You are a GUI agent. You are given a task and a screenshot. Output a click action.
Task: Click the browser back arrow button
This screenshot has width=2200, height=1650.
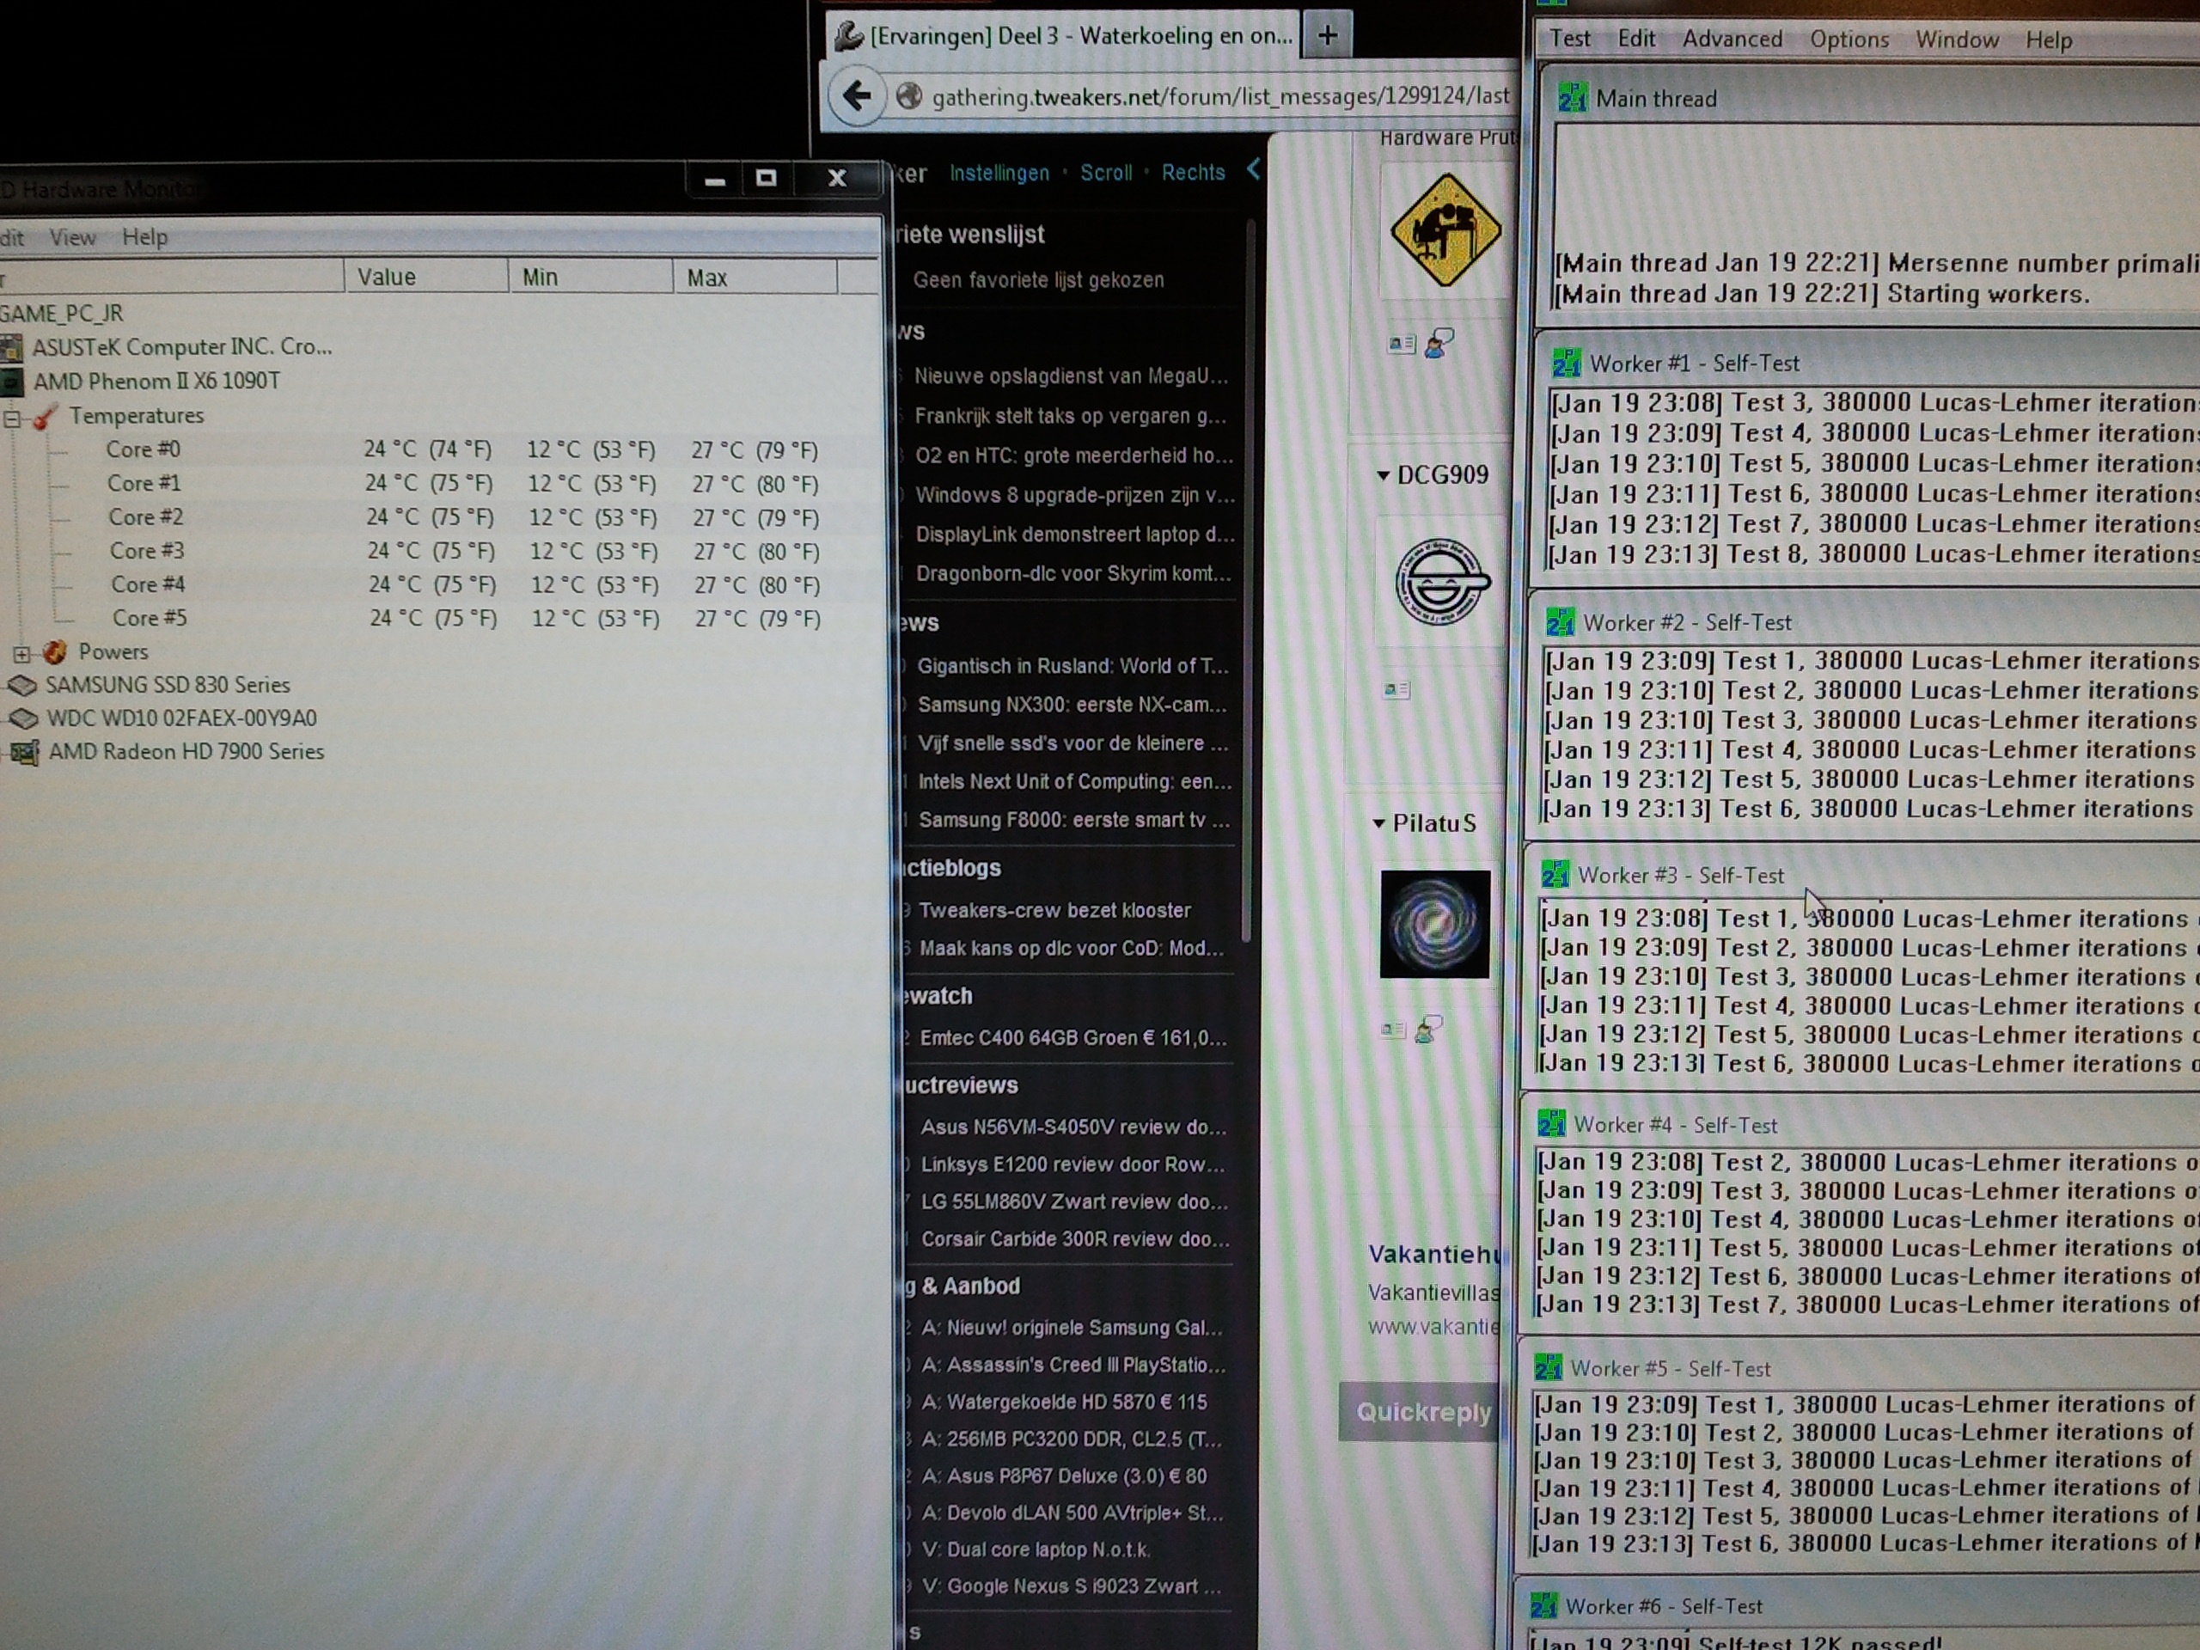pyautogui.click(x=856, y=96)
